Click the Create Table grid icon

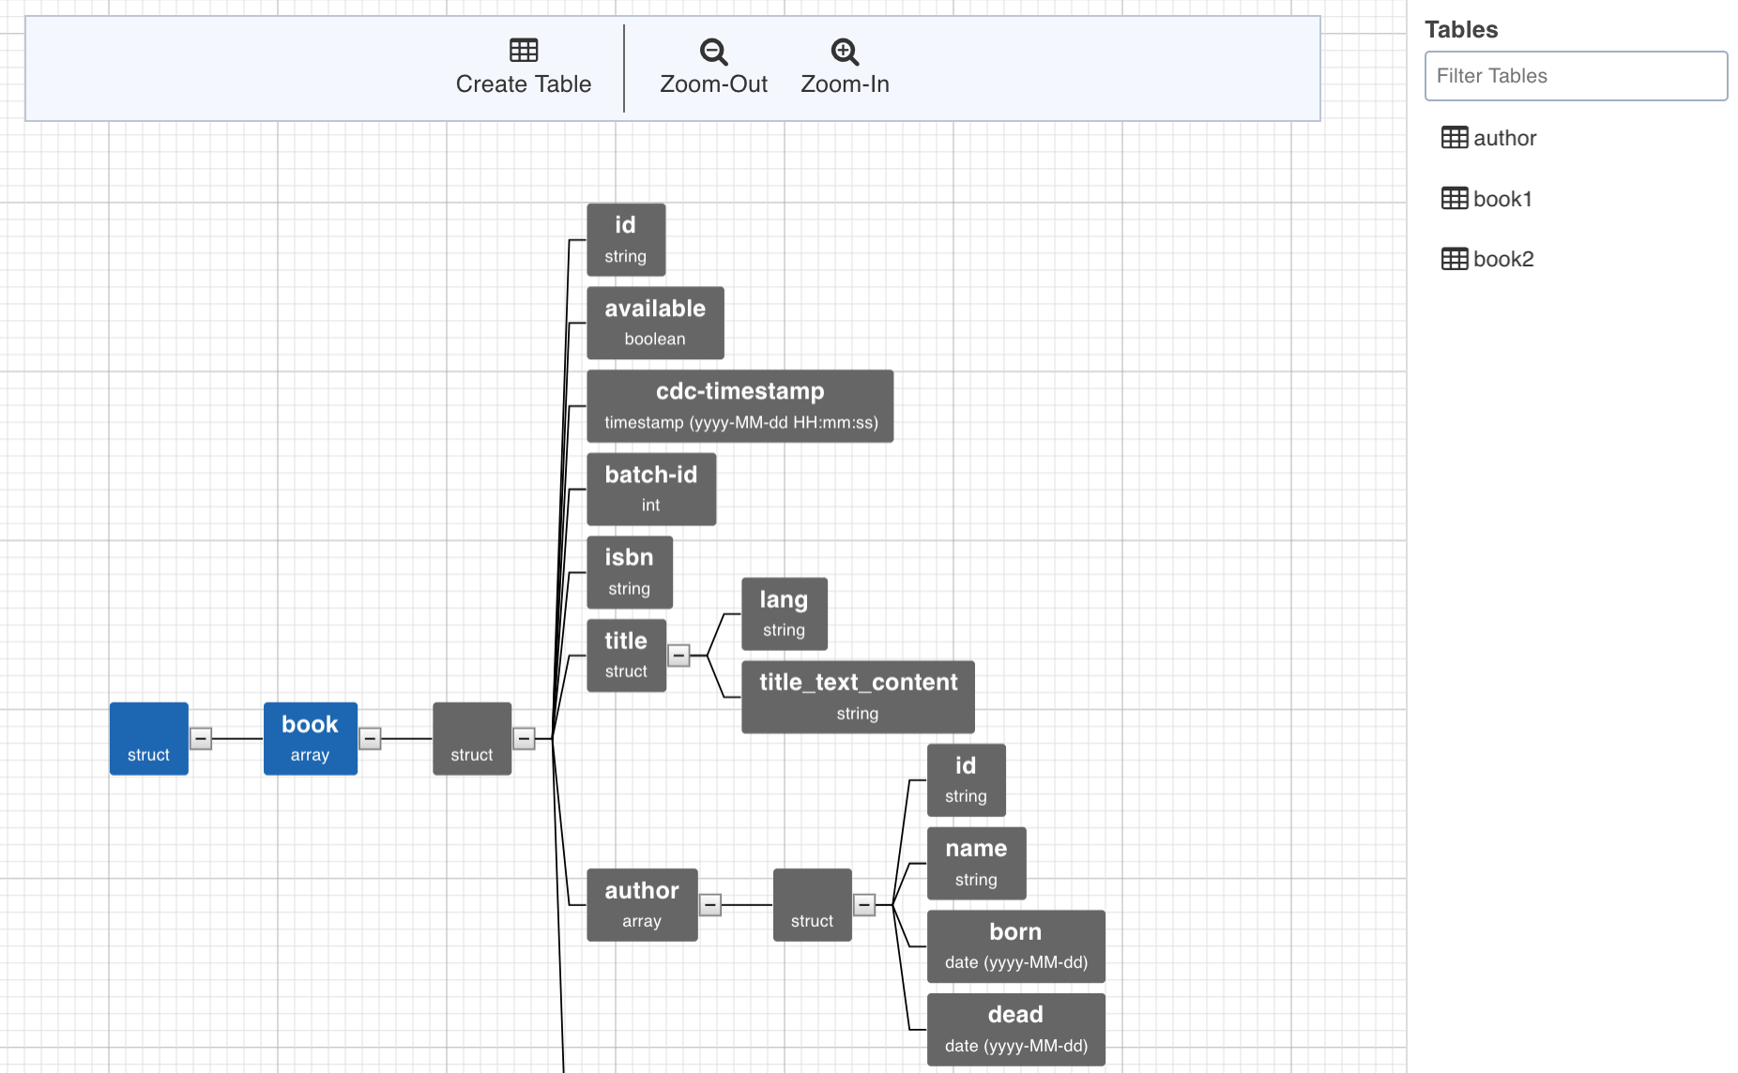coord(524,50)
